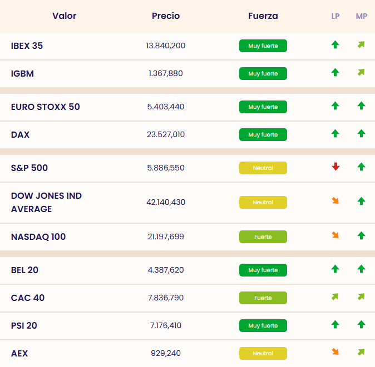Click the NASDAQ 100 MP up arrow

(361, 235)
